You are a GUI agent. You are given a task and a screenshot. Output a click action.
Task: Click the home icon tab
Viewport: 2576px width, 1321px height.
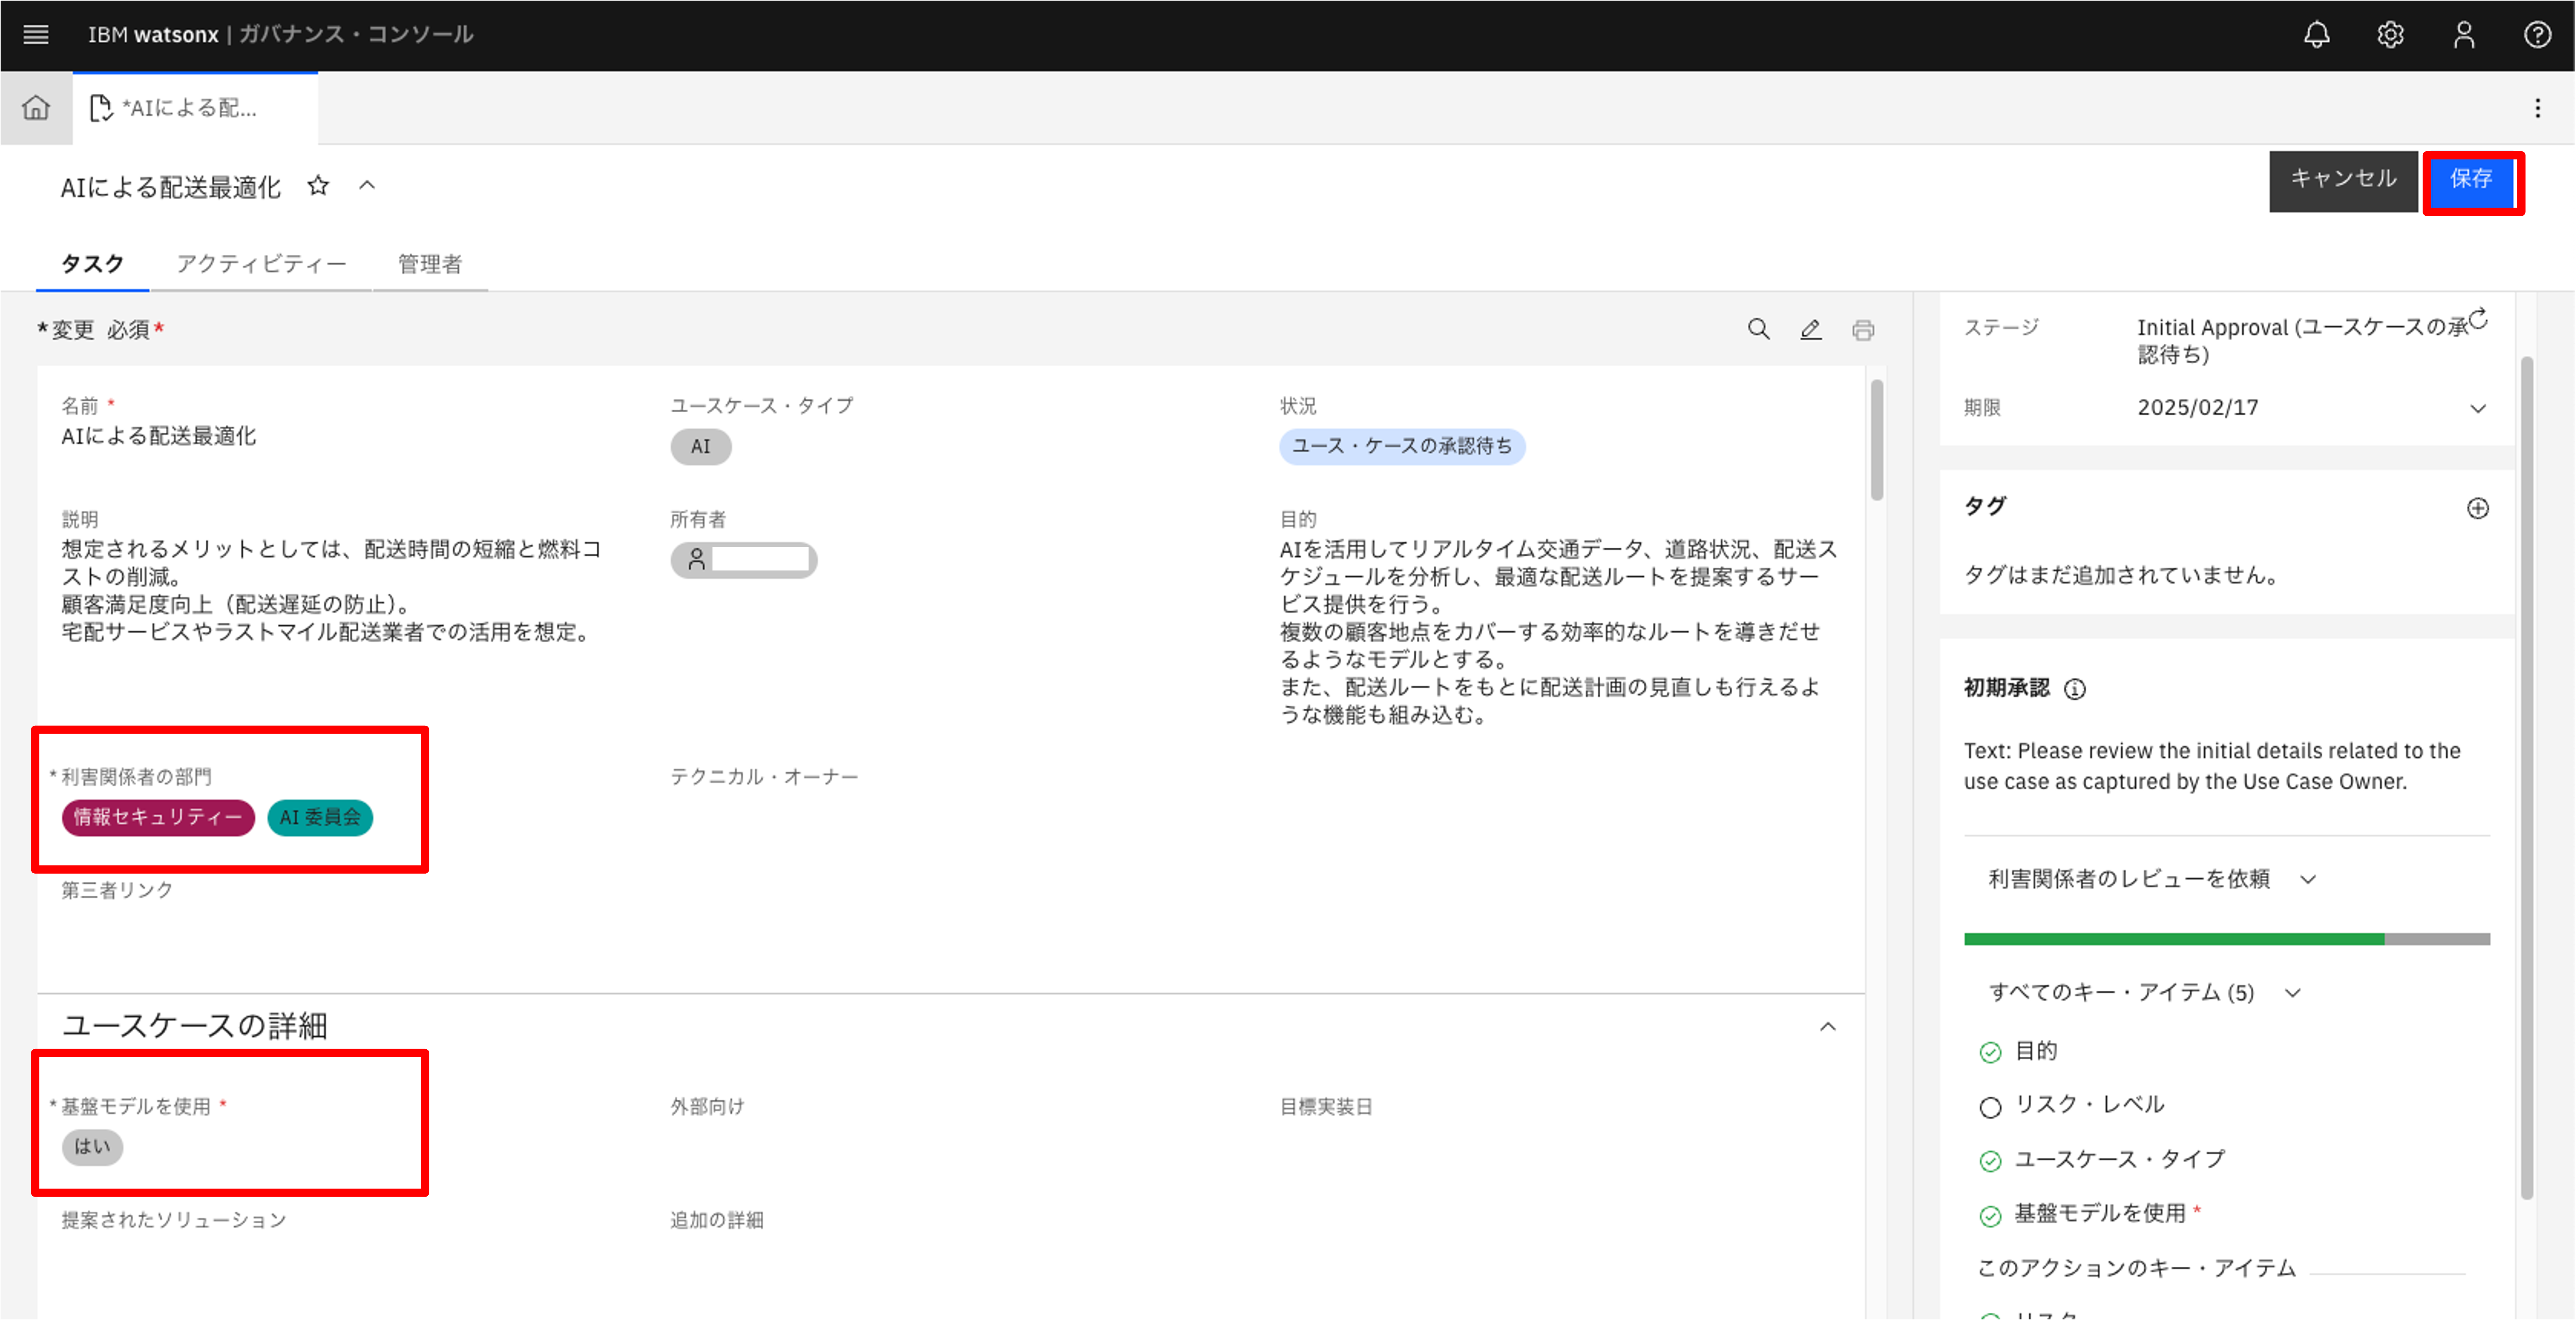(x=36, y=108)
